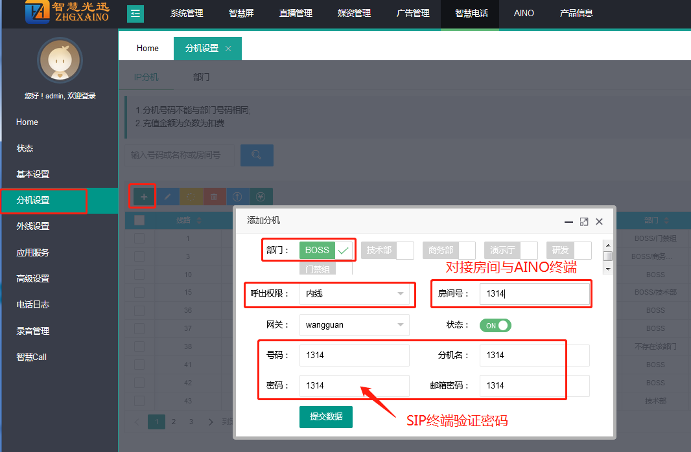Open the 呼出权限 dropdown

(x=354, y=294)
